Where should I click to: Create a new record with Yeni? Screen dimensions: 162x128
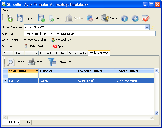point(52,18)
